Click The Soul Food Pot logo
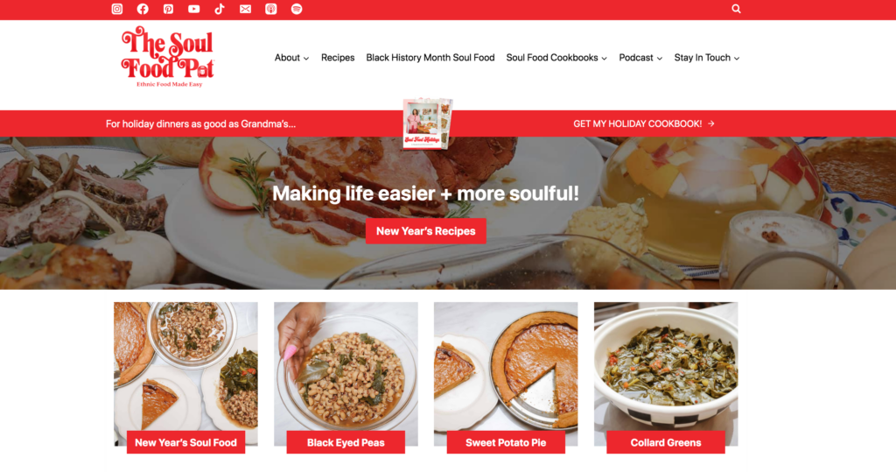896x472 pixels. pyautogui.click(x=168, y=57)
